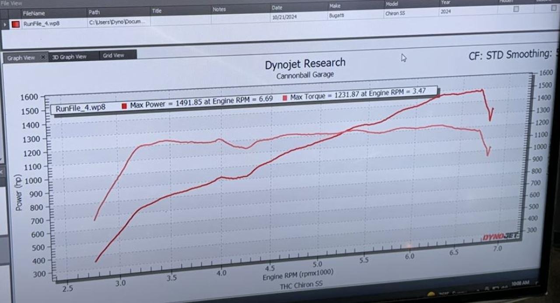Sort by the FileName column header
Screen dimensions: 560x303
(34, 13)
